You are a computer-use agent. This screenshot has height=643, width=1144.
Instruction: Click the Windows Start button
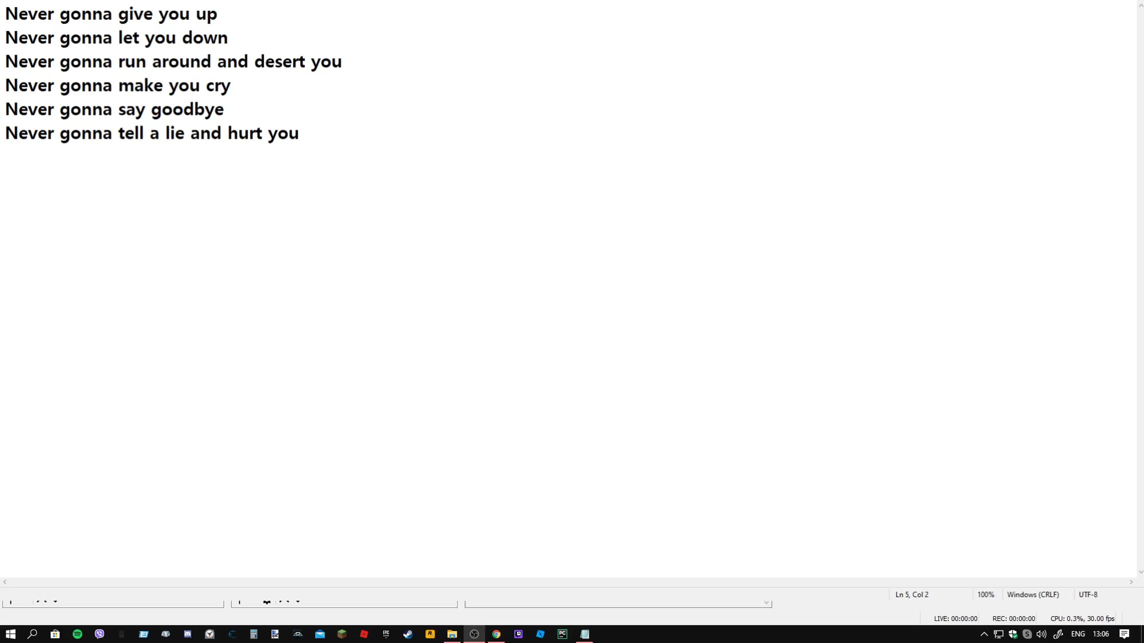10,634
